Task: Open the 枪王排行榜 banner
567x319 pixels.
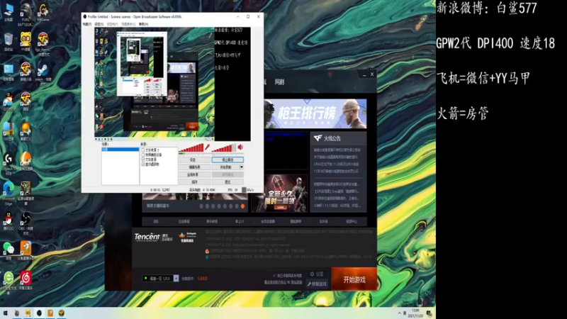Action: 315,113
